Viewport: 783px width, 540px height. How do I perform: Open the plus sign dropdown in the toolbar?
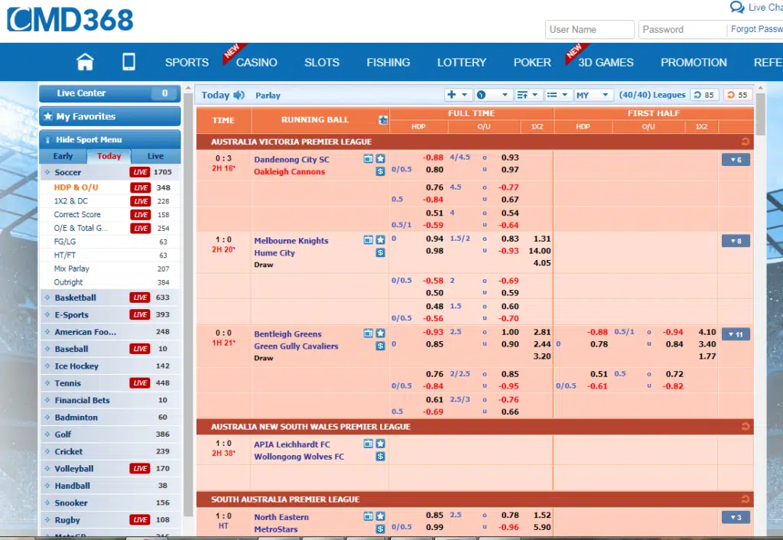point(456,94)
